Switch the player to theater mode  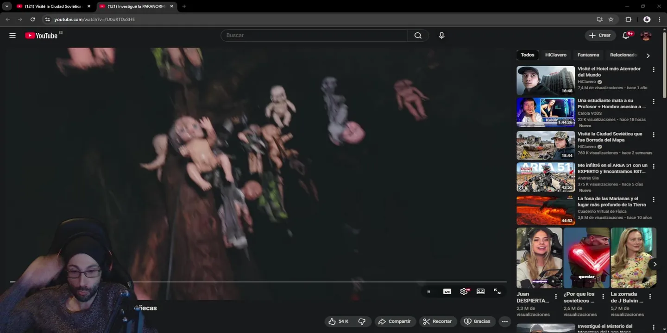pyautogui.click(x=480, y=291)
